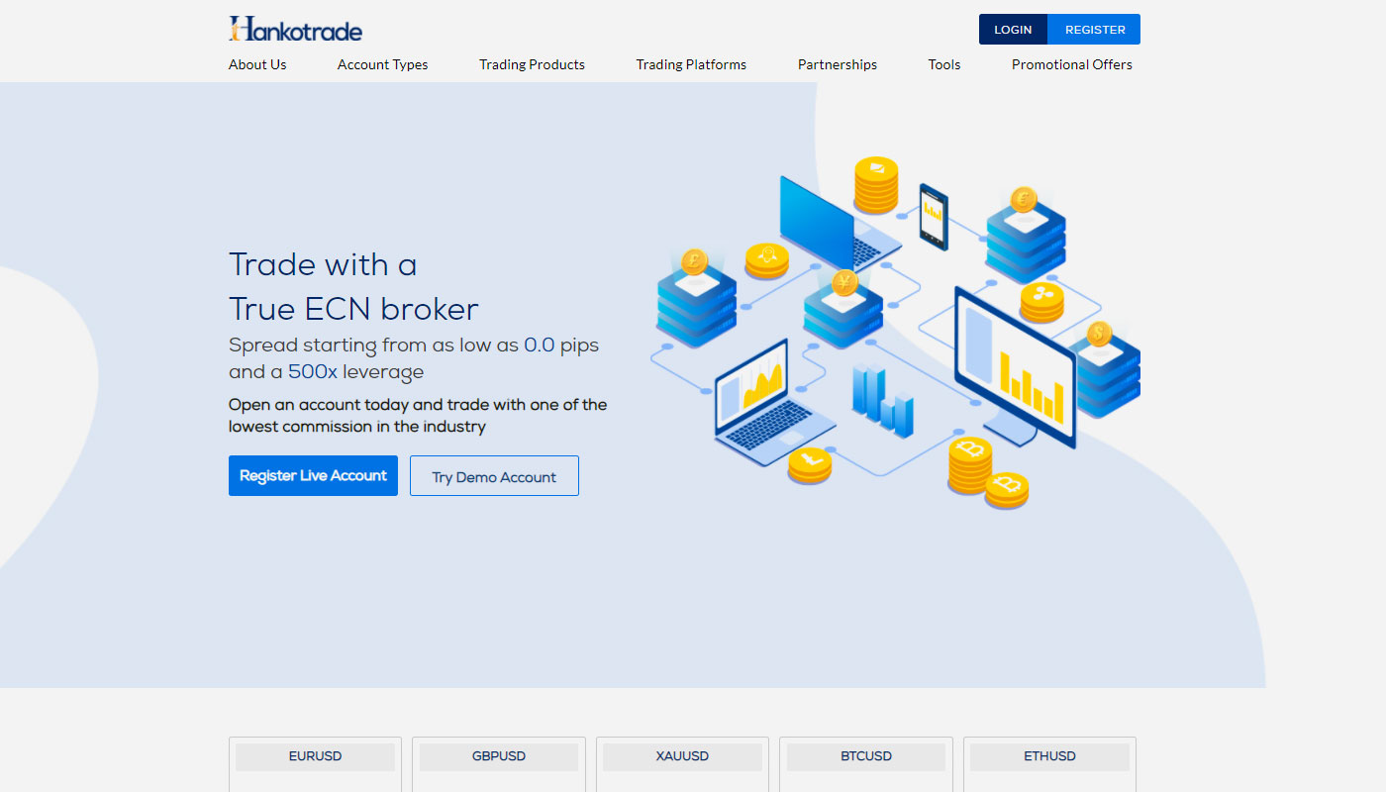Open the Account Types menu

tap(382, 64)
